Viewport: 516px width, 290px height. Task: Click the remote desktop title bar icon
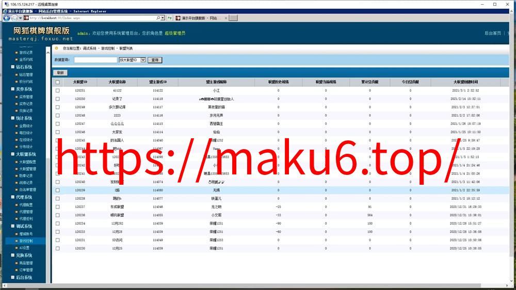click(6, 4)
